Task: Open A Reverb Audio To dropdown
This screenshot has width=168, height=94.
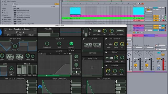Action: point(138,47)
